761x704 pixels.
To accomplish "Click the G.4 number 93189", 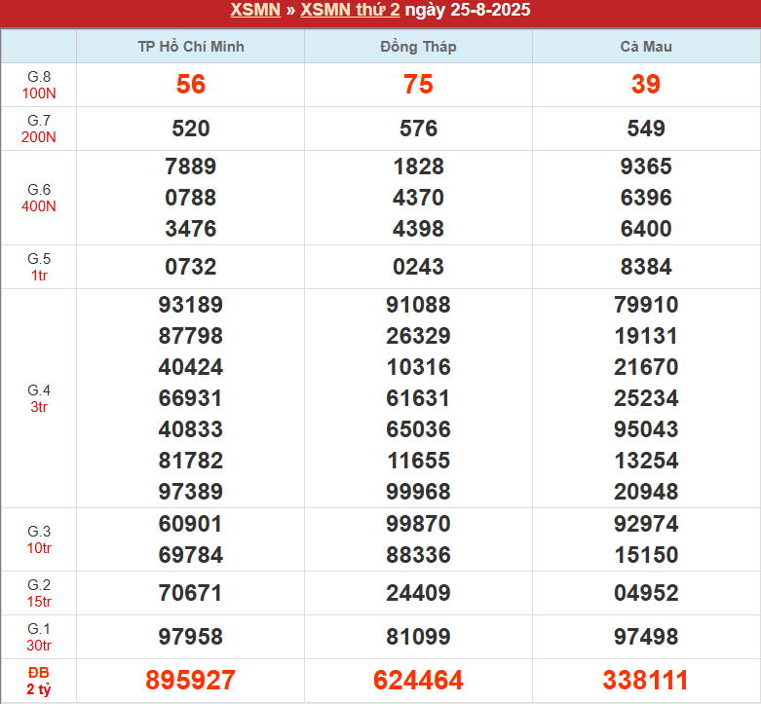I will click(191, 305).
